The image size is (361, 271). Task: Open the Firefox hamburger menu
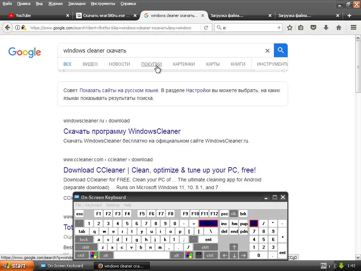coord(354,28)
